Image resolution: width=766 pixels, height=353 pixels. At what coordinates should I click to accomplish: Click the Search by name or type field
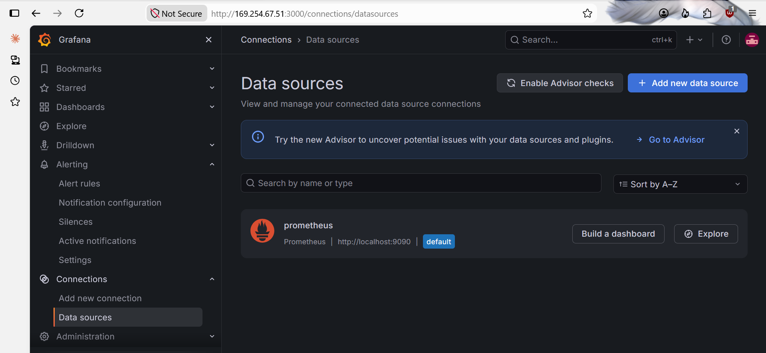point(421,183)
